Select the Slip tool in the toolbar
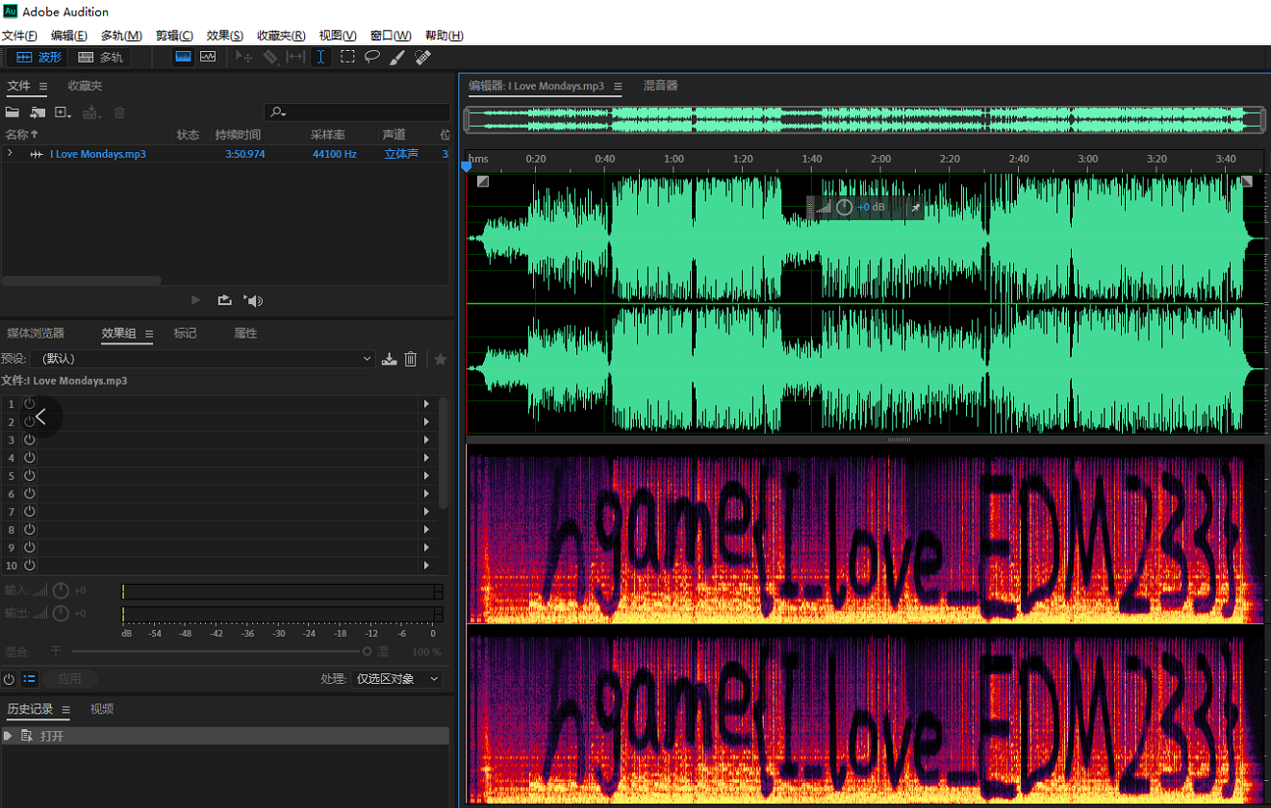This screenshot has height=808, width=1271. (296, 58)
